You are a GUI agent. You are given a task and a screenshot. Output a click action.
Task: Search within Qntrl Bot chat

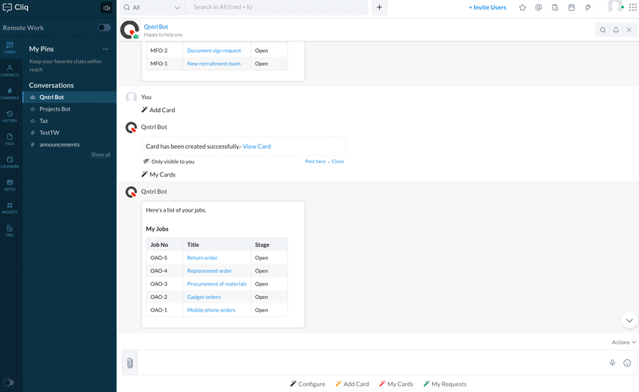coord(603,30)
